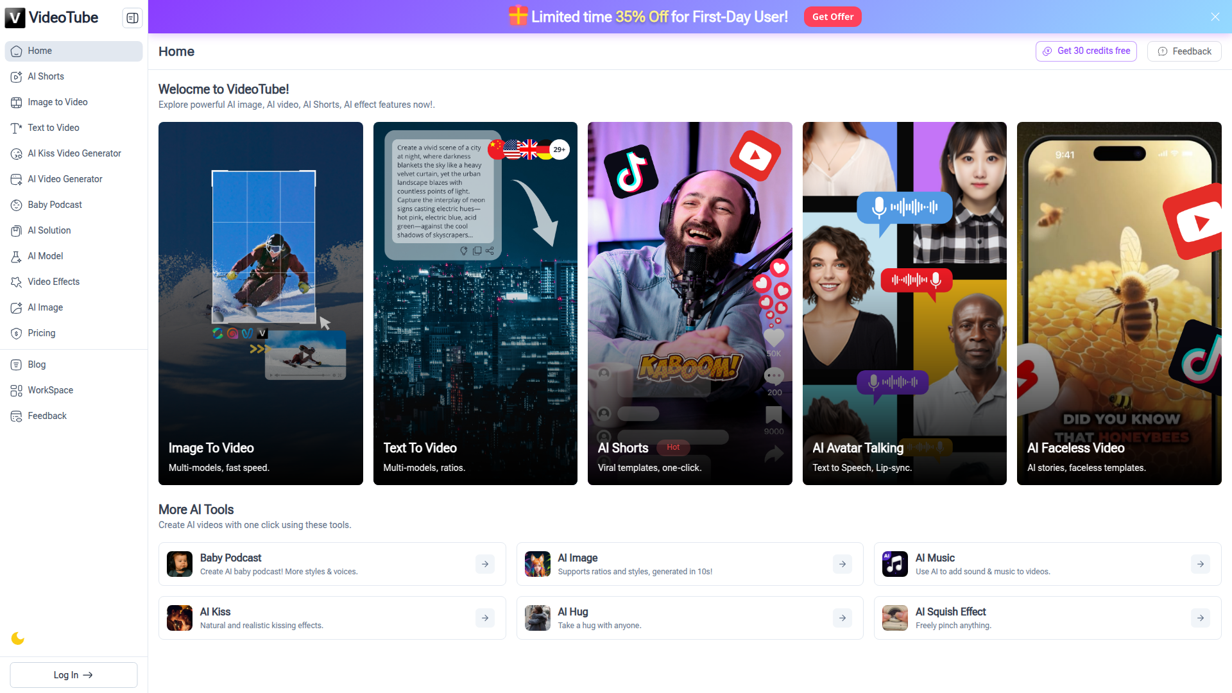Open AI Kiss Video Generator

pyautogui.click(x=74, y=153)
